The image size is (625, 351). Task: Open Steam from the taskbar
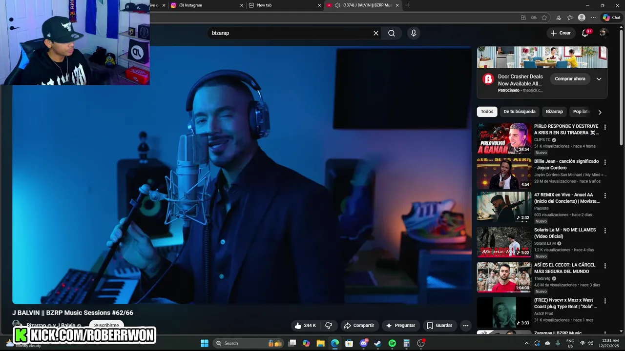point(377,343)
